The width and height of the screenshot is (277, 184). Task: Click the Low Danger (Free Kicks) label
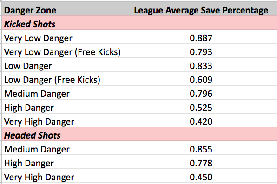52,80
